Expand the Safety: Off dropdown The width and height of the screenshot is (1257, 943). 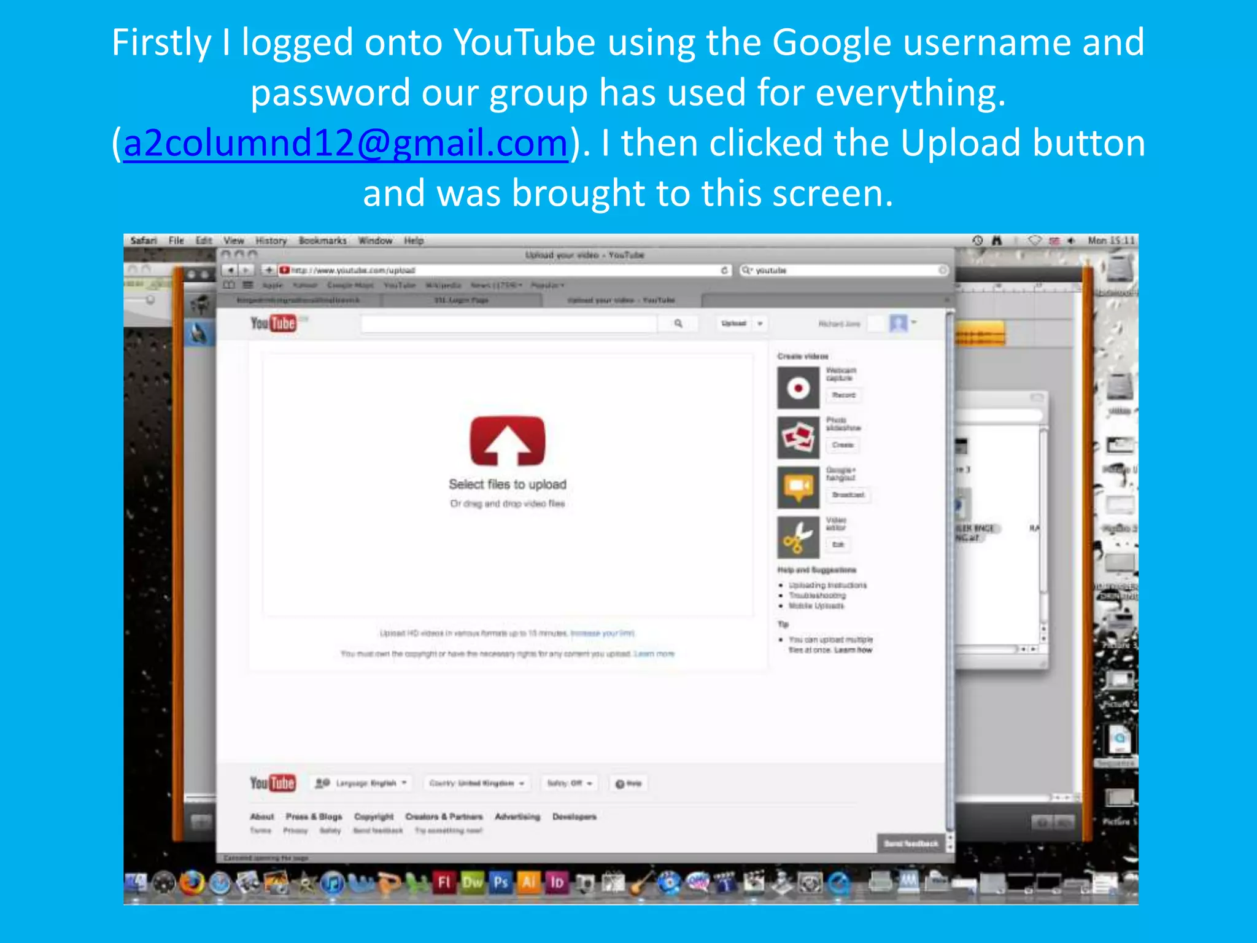click(x=570, y=783)
